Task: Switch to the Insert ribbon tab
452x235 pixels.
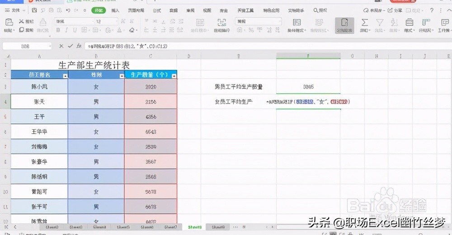Action: click(x=115, y=10)
